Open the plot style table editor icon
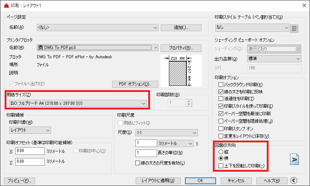This screenshot has width=310, height=186. pos(294,28)
